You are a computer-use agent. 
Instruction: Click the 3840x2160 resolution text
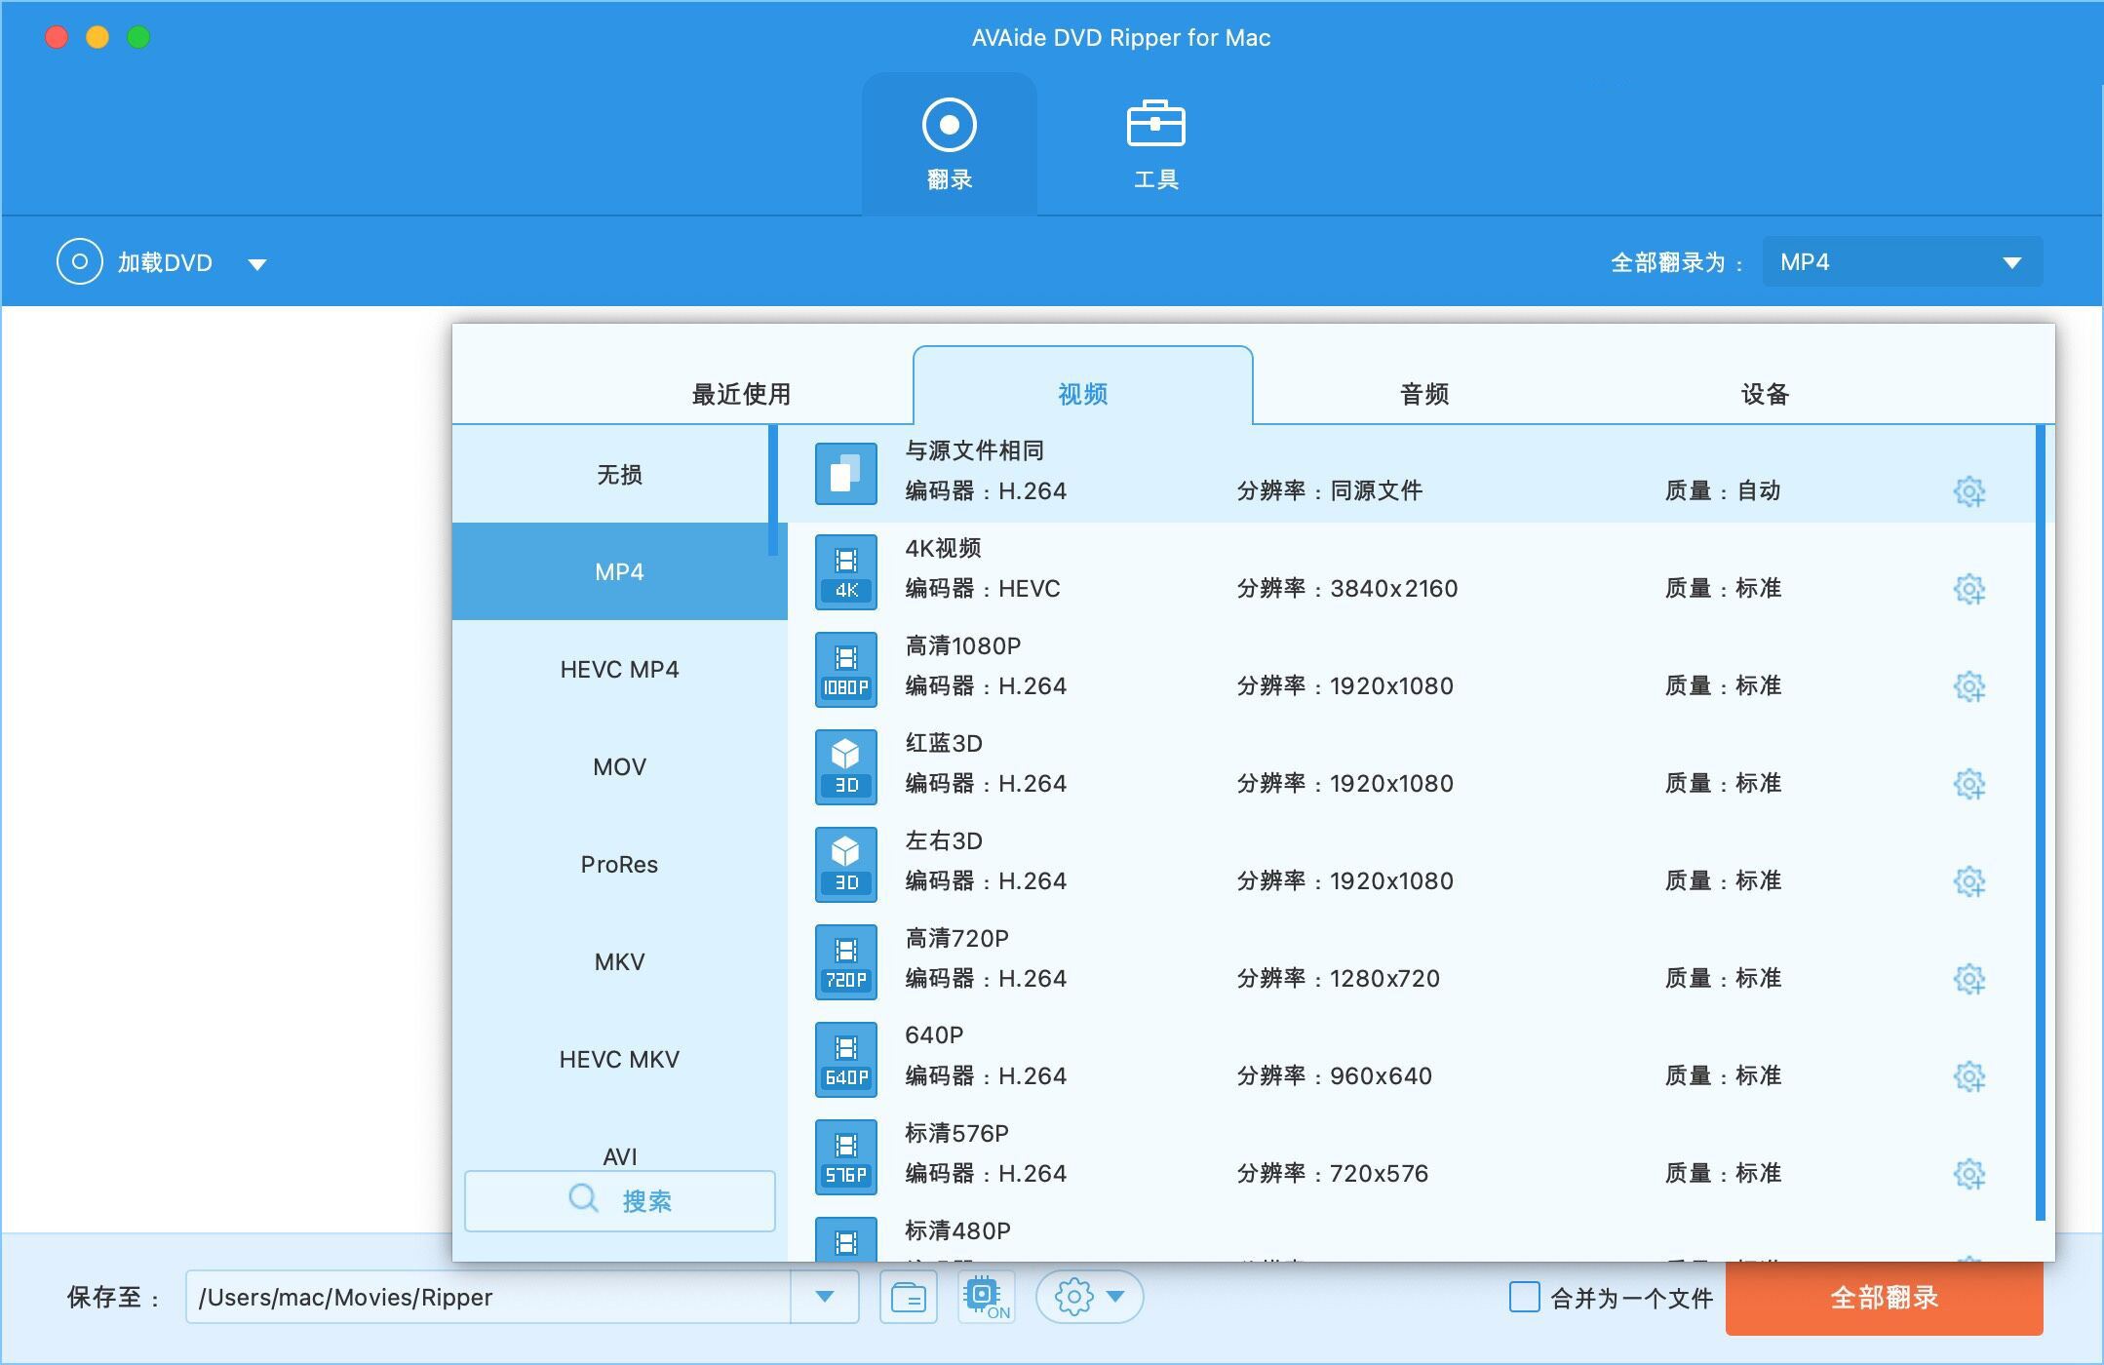(x=1394, y=589)
